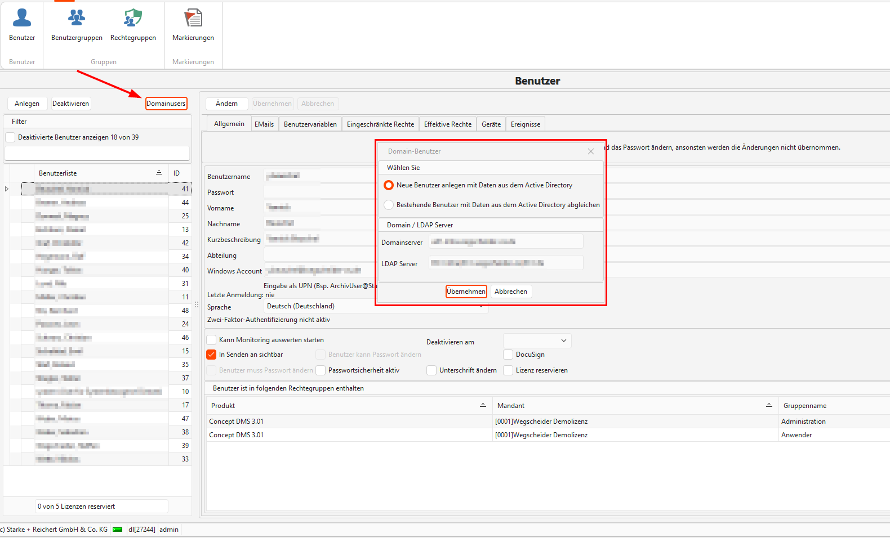The width and height of the screenshot is (890, 538).
Task: Open the 'Deaktivieren am' date dropdown
Action: point(563,340)
